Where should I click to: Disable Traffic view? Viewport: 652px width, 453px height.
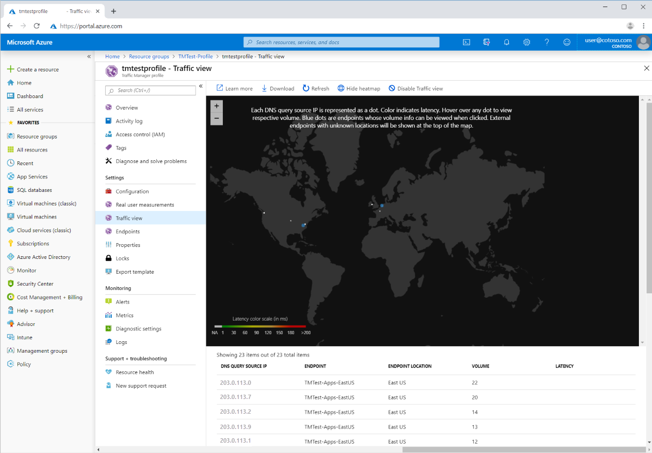pyautogui.click(x=417, y=88)
